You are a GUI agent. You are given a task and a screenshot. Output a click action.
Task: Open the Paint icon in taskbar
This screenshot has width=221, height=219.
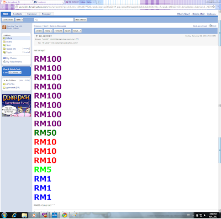[75, 215]
